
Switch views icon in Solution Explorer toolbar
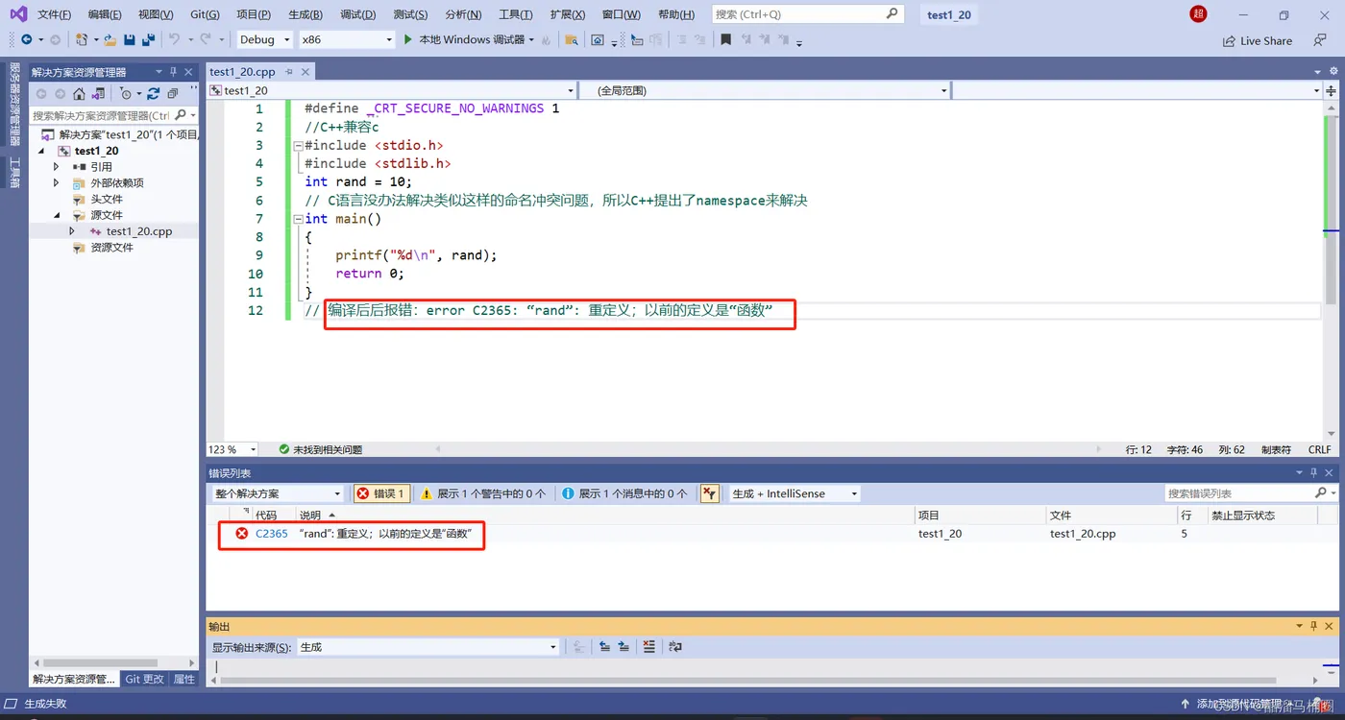(x=97, y=93)
